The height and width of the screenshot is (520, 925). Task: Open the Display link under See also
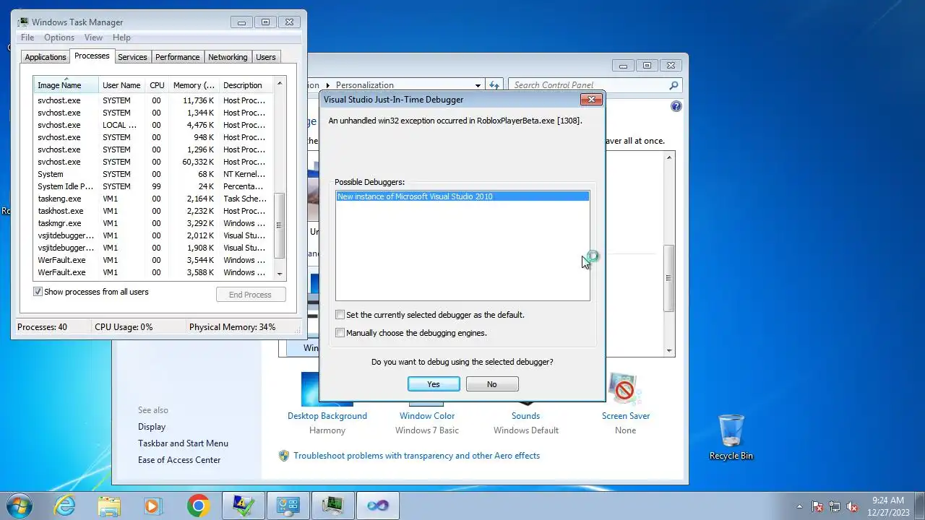pyautogui.click(x=152, y=427)
